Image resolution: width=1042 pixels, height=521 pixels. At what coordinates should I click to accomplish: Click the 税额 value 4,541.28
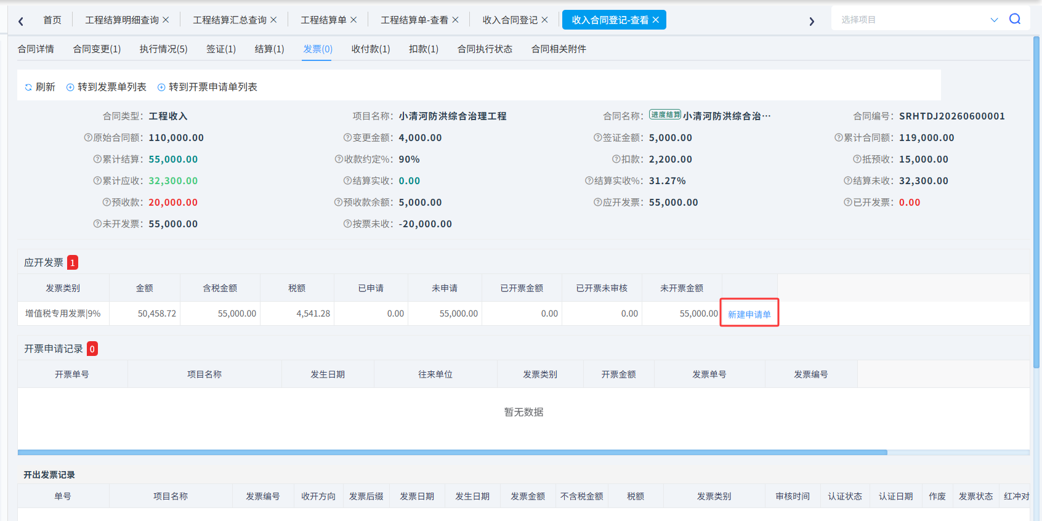tap(313, 313)
